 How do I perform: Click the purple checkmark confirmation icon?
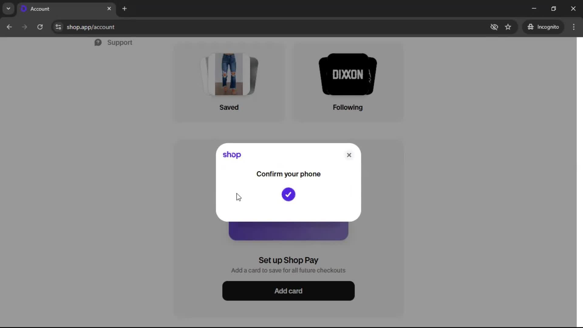pyautogui.click(x=288, y=194)
